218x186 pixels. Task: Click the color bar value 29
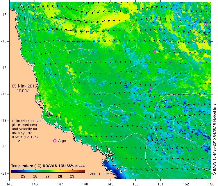click(72, 176)
